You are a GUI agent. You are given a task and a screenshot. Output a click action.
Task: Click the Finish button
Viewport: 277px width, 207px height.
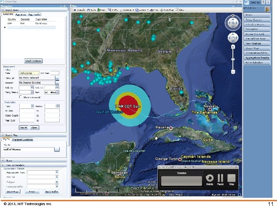point(32,192)
